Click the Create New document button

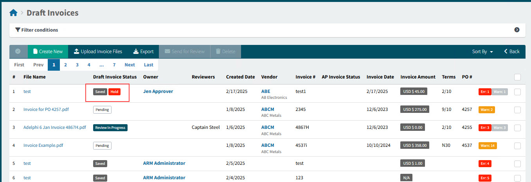(48, 52)
